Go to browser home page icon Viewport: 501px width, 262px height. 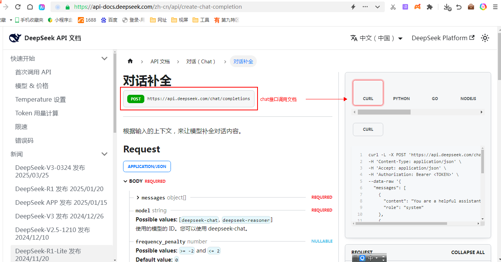(x=30, y=7)
